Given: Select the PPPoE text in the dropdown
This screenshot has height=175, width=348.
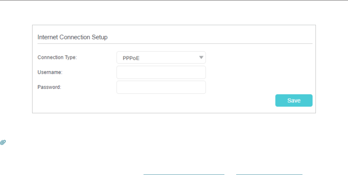Looking at the screenshot, I should click(x=131, y=58).
